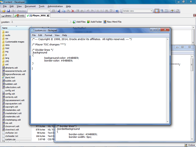Select the almstarts.xslt file
196x147 pixels.
11,68
